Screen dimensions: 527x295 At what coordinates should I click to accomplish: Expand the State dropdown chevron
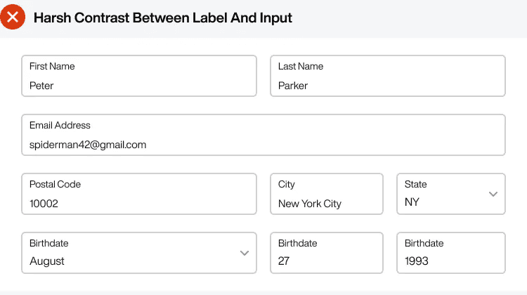pyautogui.click(x=493, y=194)
